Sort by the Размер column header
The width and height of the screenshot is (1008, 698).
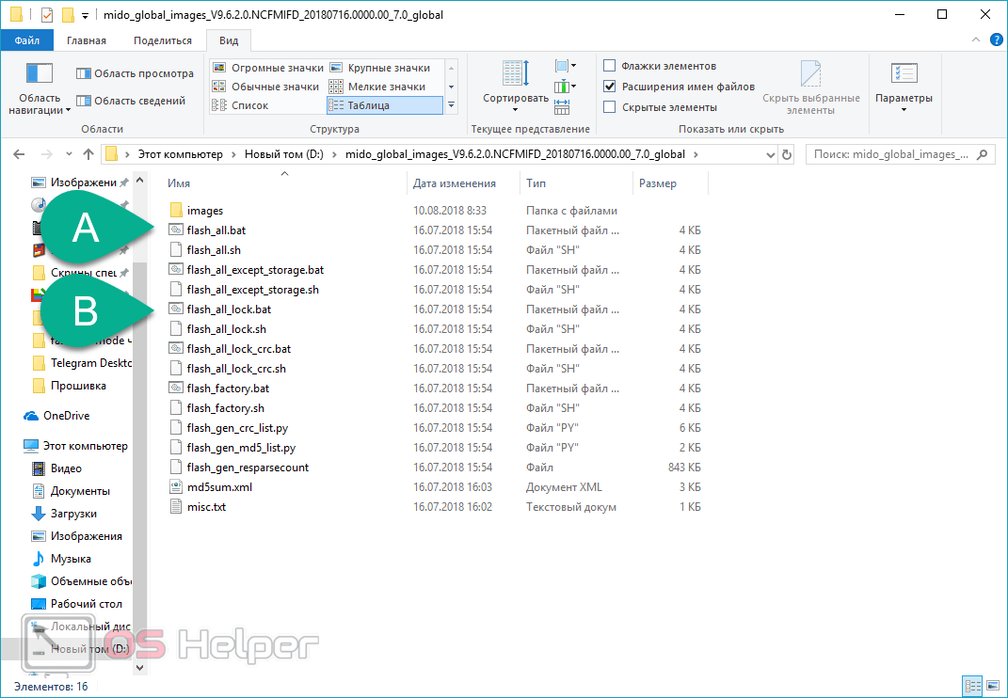(x=670, y=183)
